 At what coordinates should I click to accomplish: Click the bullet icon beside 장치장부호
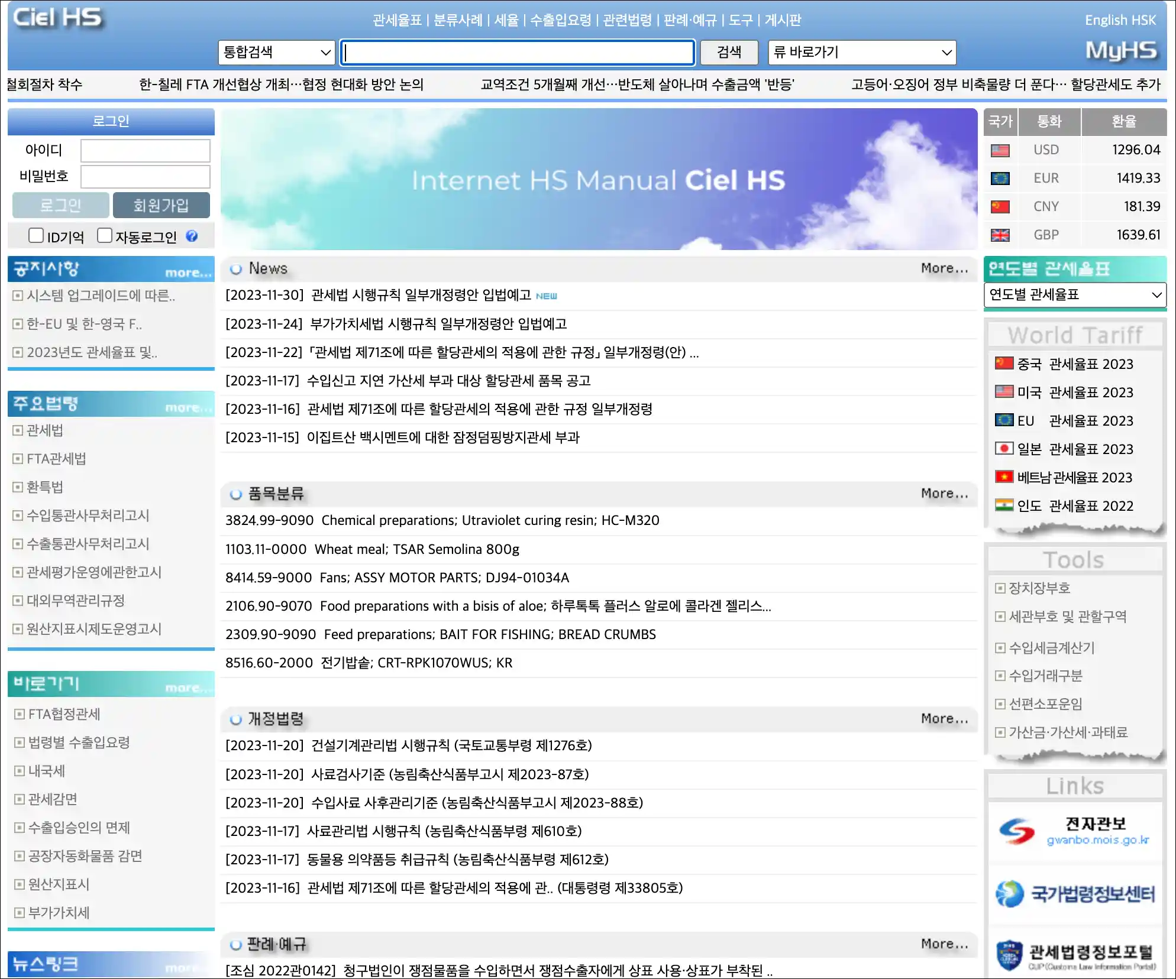pos(1000,588)
